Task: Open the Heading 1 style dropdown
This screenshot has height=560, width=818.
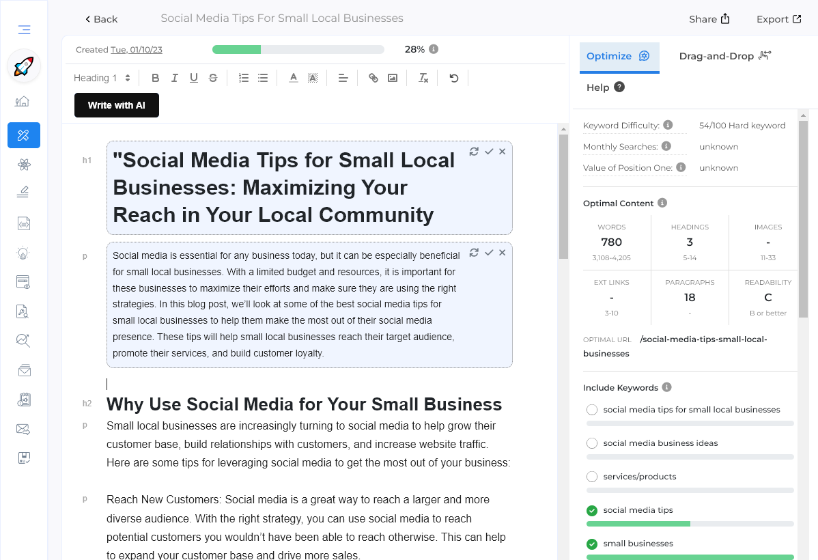Action: pyautogui.click(x=101, y=77)
